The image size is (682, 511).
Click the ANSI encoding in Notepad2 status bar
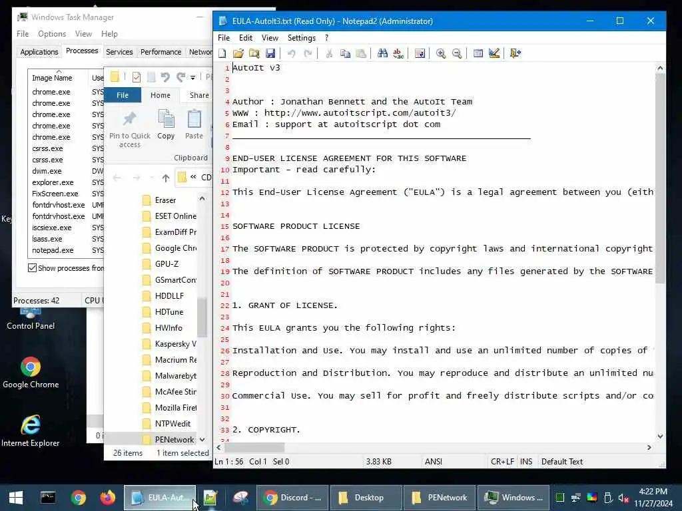point(433,462)
